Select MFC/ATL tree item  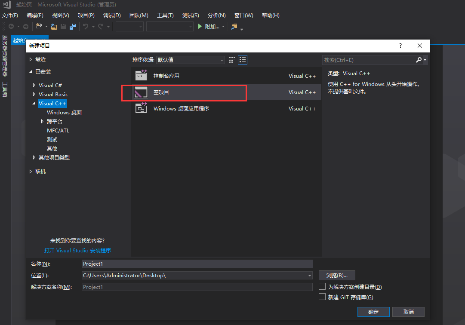[x=58, y=131]
